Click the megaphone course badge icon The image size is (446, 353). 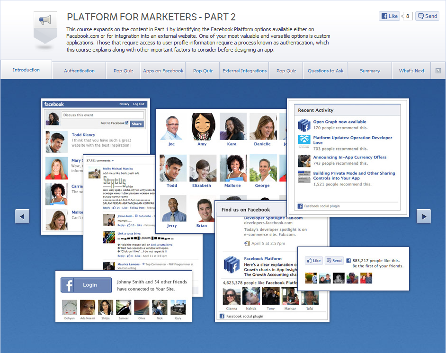tap(45, 27)
